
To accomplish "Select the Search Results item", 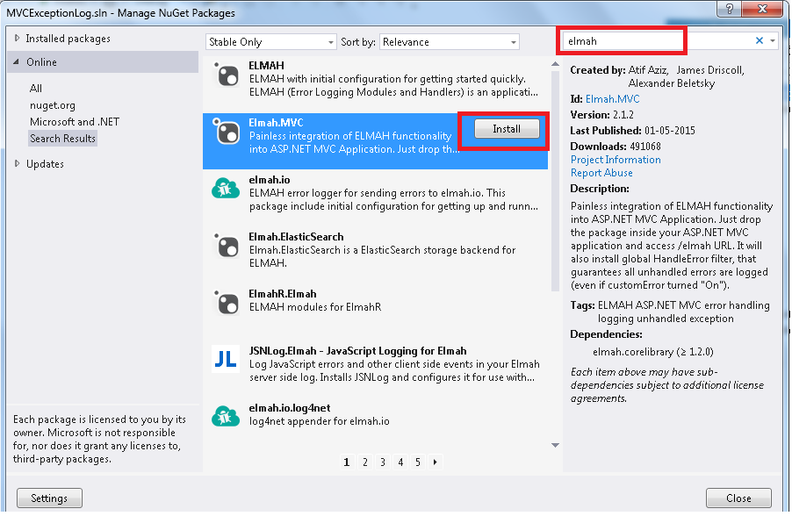I will click(x=62, y=139).
